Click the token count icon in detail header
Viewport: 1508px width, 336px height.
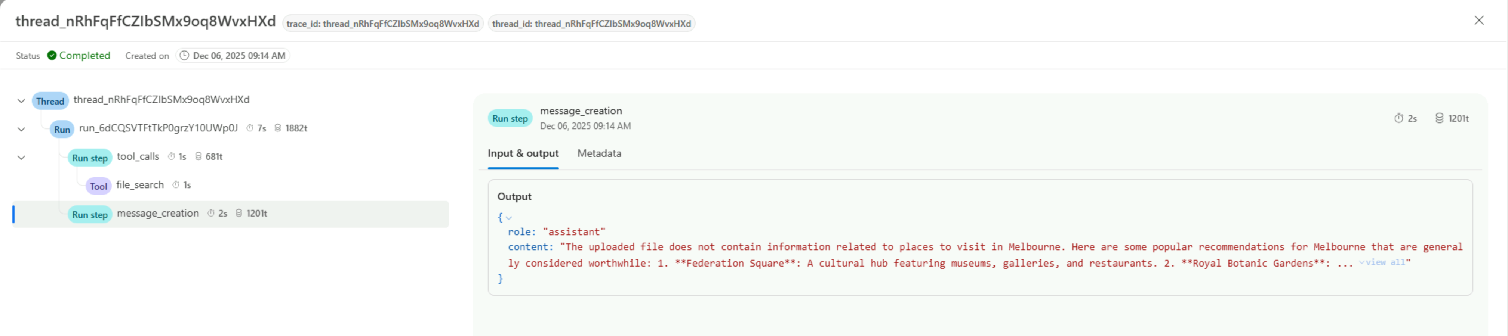coord(1440,118)
